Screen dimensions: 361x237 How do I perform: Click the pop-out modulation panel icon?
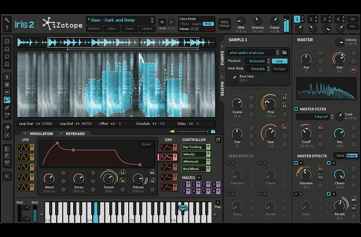[x=218, y=139]
